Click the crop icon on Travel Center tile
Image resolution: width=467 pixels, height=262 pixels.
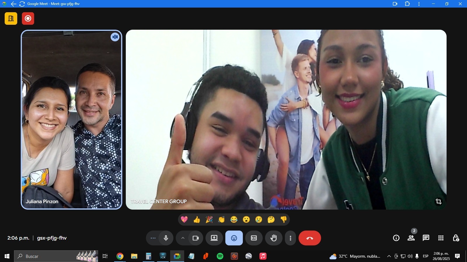point(438,201)
